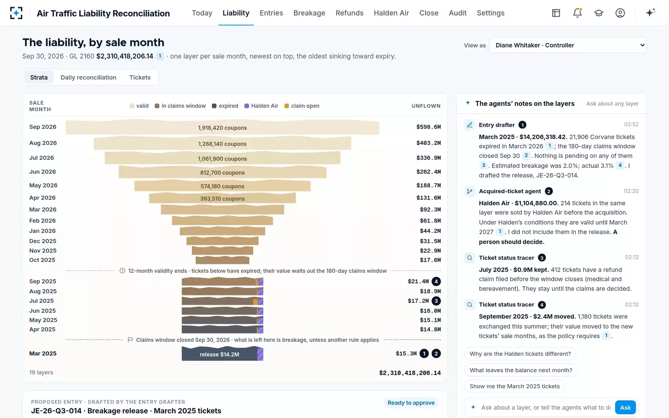This screenshot has height=418, width=669.
Task: Open the layout panel icon in header
Action: point(556,13)
